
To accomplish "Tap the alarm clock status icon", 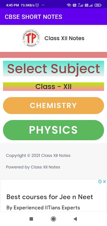I will click(37, 5).
